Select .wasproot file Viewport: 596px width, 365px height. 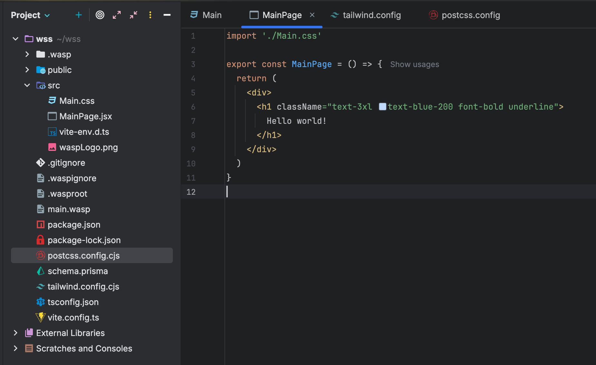click(x=67, y=194)
